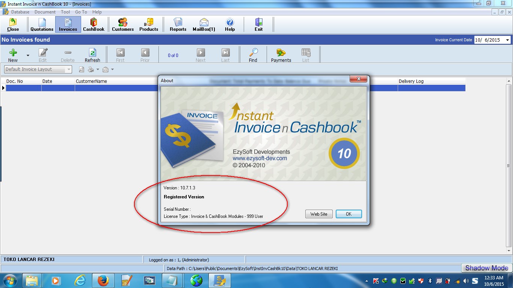Click the Exit door icon
Viewport: 513px width, 288px height.
tap(259, 24)
